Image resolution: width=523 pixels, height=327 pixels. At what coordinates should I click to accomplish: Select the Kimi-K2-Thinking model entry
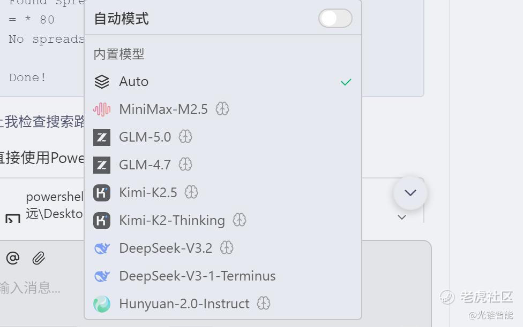point(171,220)
